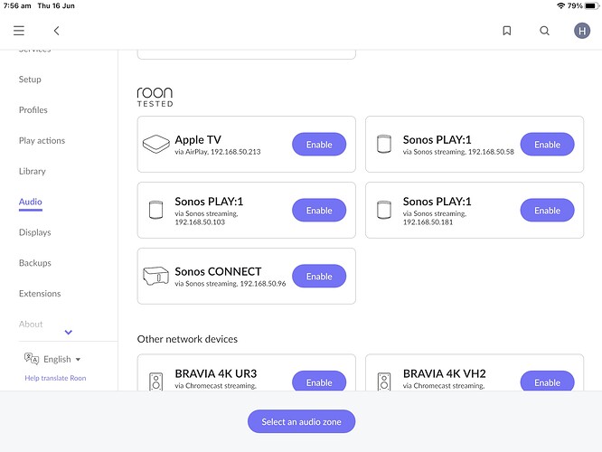Click the Sonos CONNECT device icon
Viewport: 602px width, 452px height.
tap(155, 276)
